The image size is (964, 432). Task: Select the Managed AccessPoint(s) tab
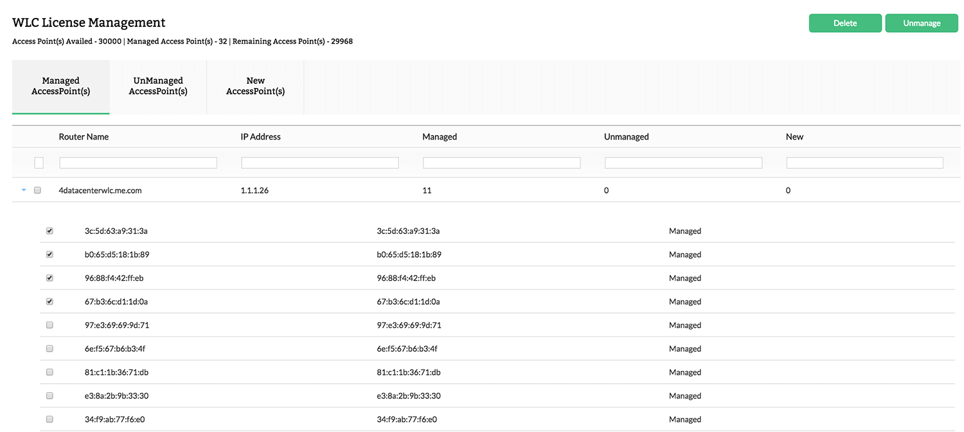coord(60,85)
